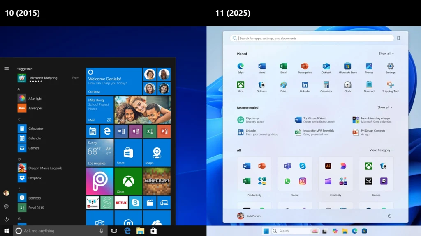The width and height of the screenshot is (421, 236).
Task: Open Adobe Illustrator in the Creativity folder
Action: click(328, 166)
